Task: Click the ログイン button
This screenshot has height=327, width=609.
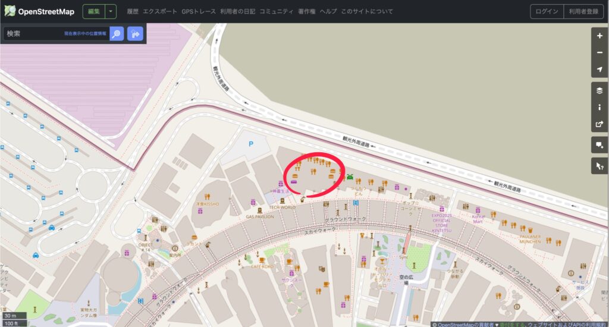Action: pyautogui.click(x=547, y=12)
